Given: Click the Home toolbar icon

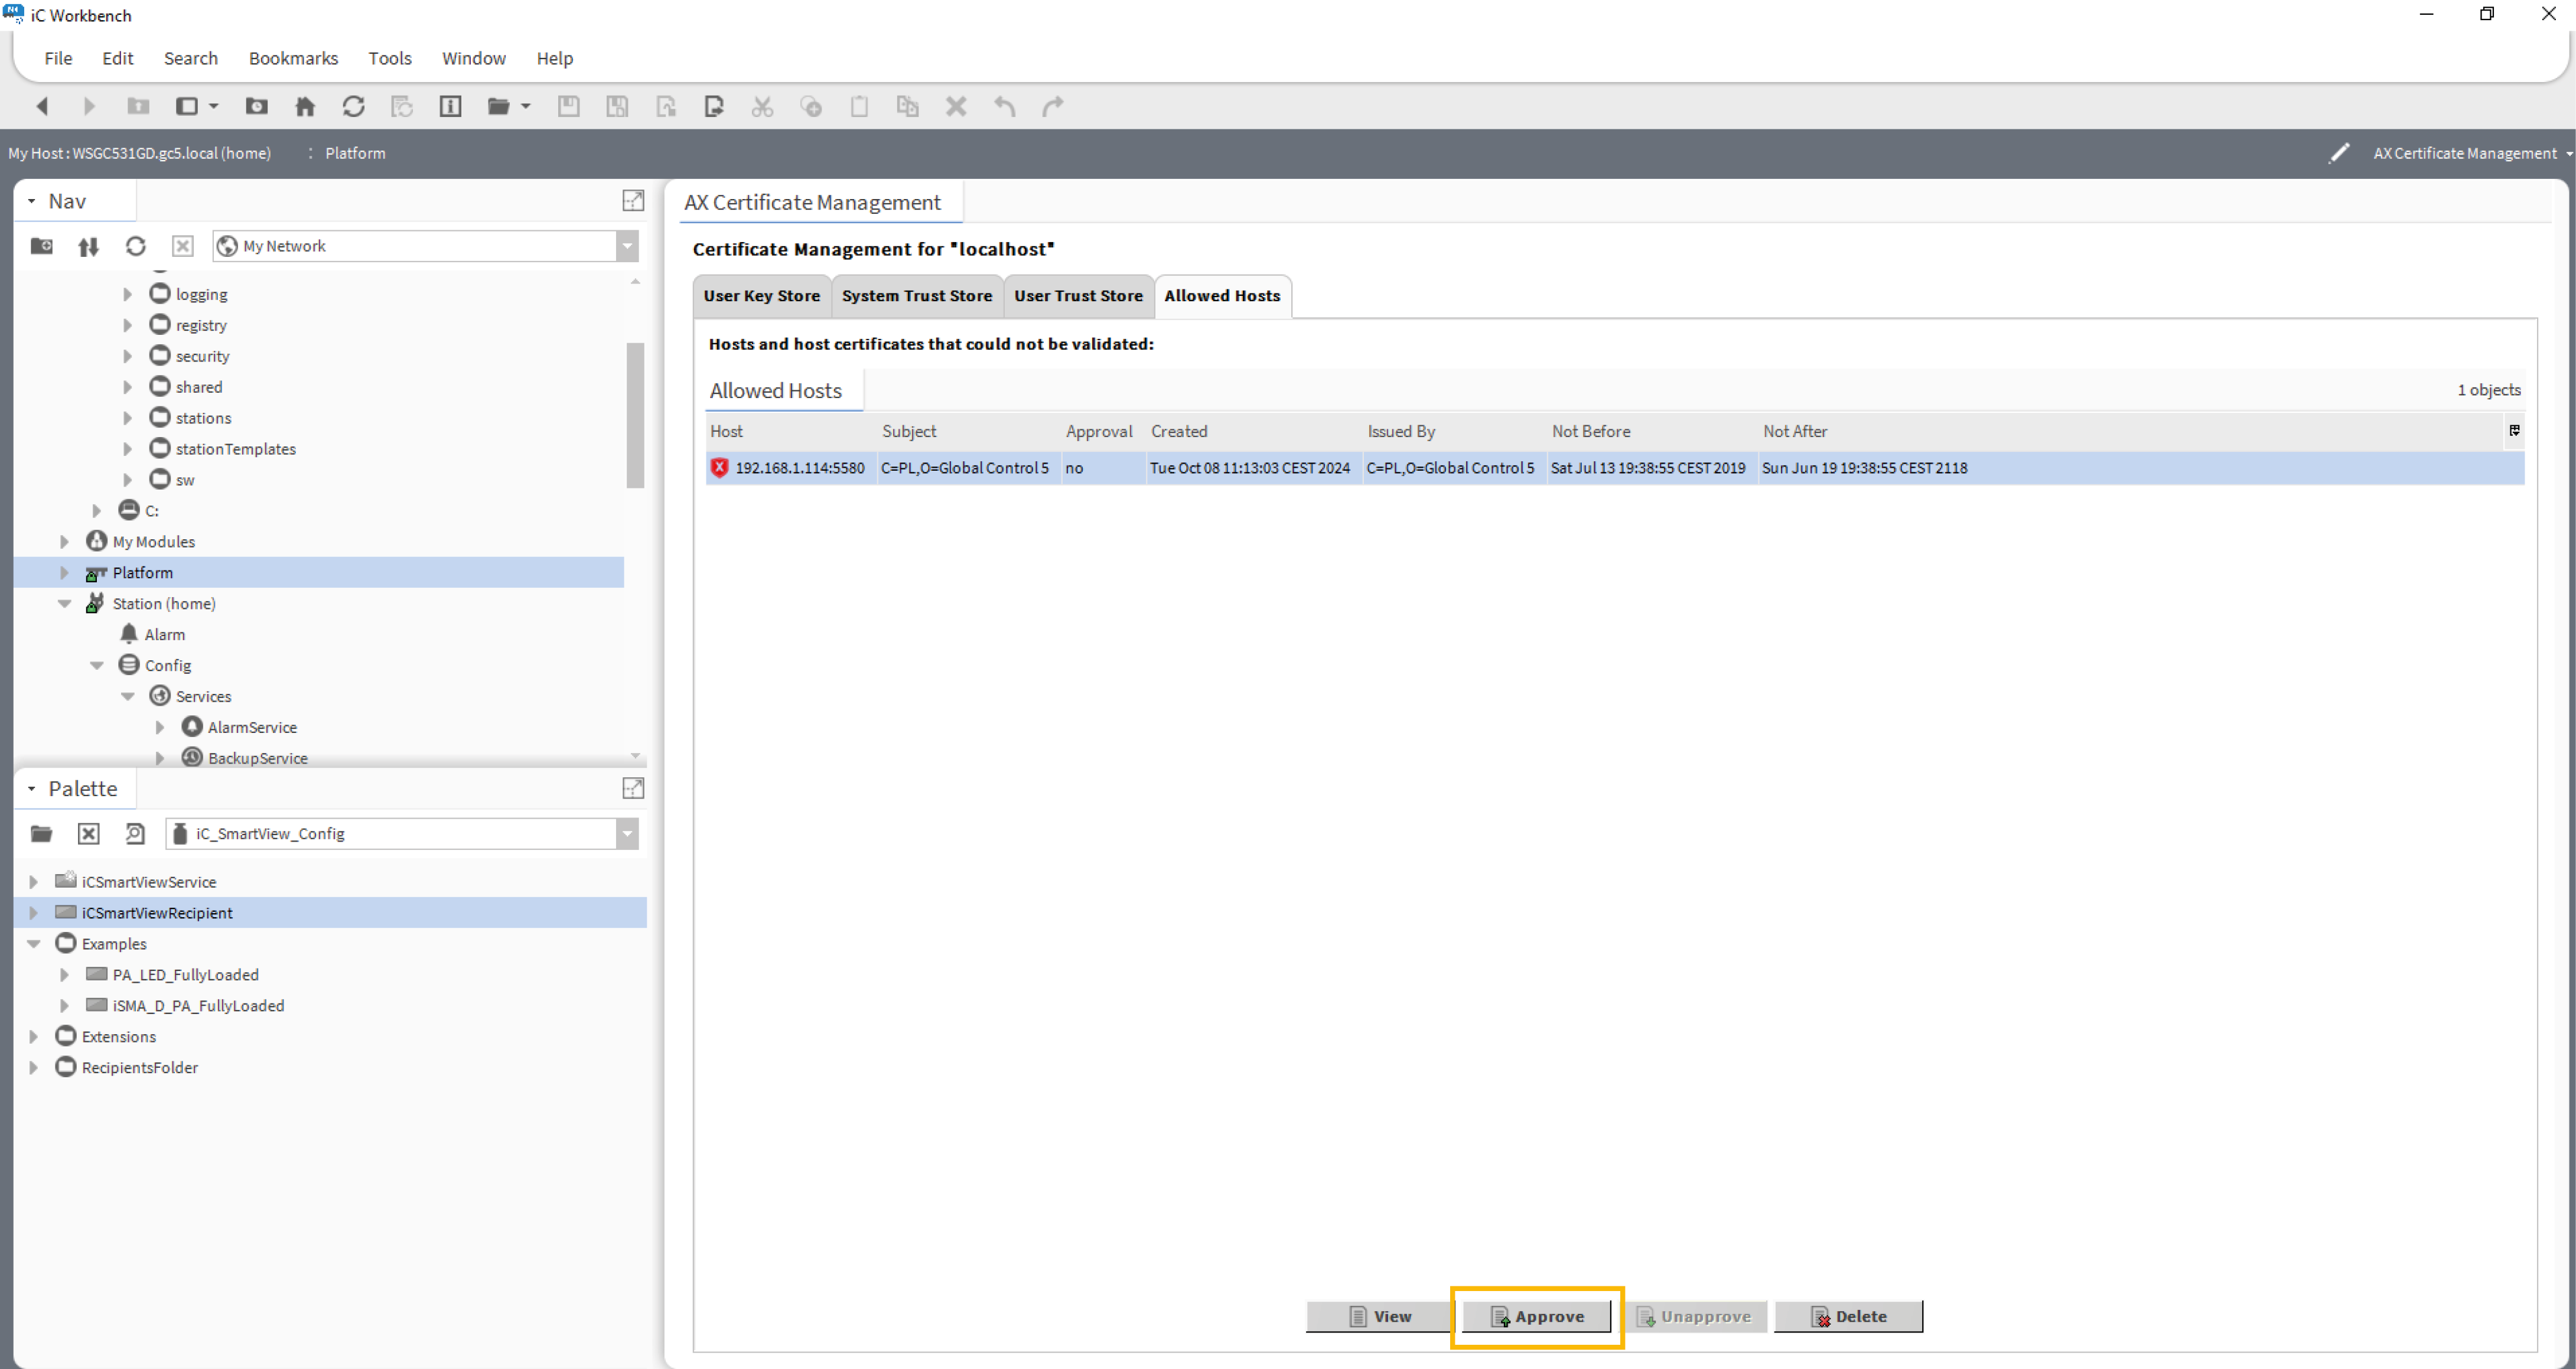Looking at the screenshot, I should 305,106.
